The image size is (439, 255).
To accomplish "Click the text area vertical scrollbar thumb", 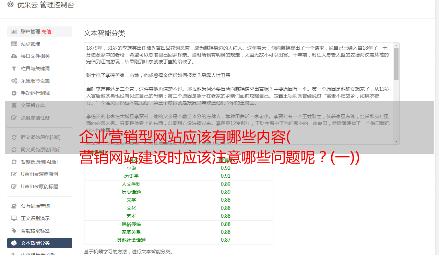I will tap(396, 64).
